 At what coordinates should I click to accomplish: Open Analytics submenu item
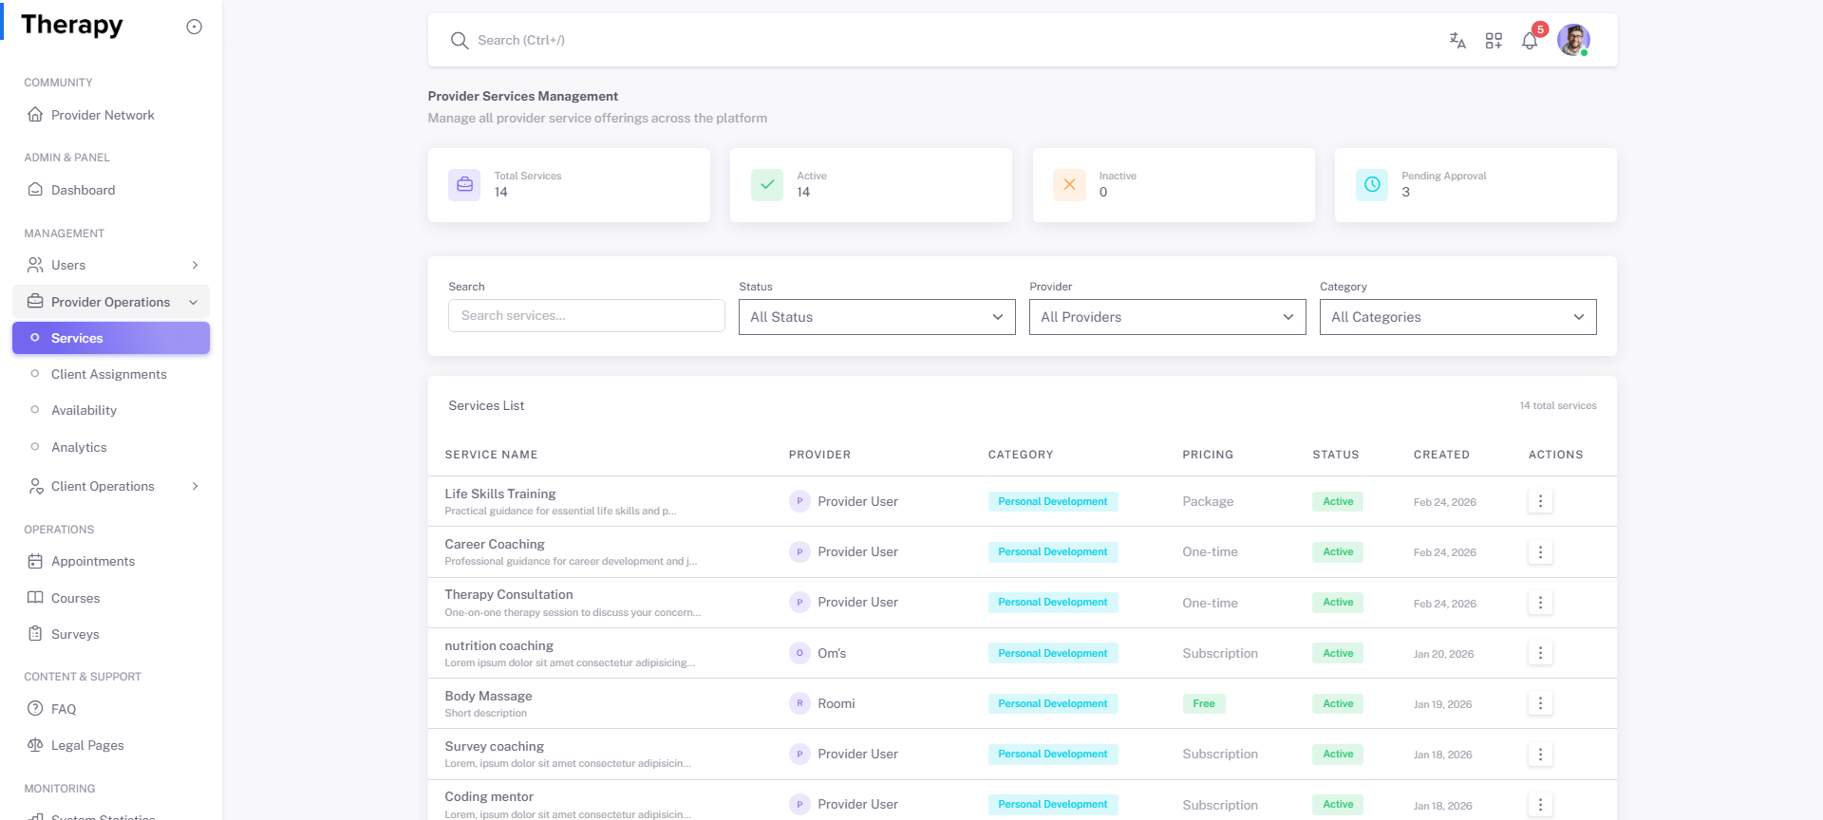click(x=111, y=447)
